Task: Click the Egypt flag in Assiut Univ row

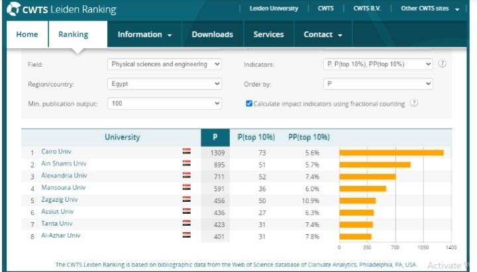Action: click(186, 211)
